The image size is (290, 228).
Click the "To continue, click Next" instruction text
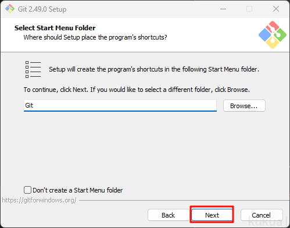pyautogui.click(x=137, y=90)
